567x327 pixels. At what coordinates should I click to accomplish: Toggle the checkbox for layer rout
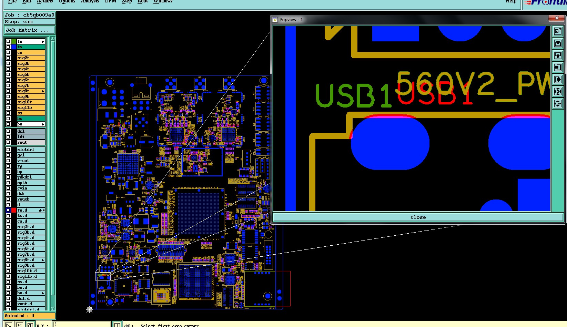[x=8, y=142]
